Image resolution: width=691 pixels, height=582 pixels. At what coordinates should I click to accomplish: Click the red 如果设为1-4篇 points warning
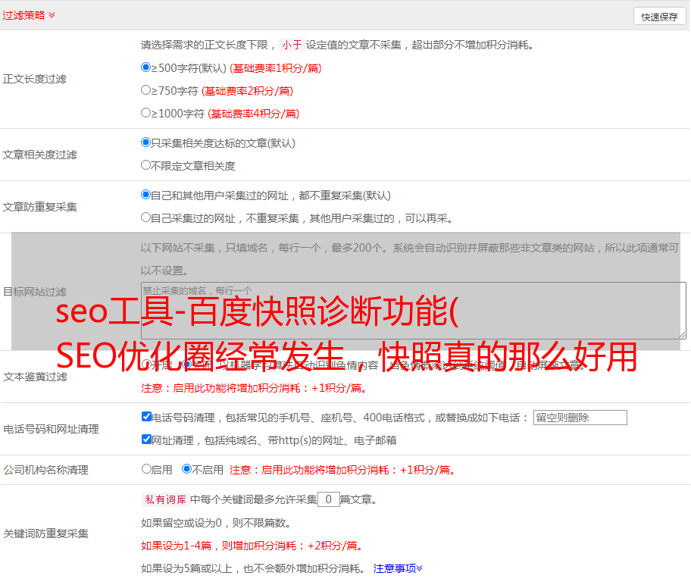tap(252, 546)
